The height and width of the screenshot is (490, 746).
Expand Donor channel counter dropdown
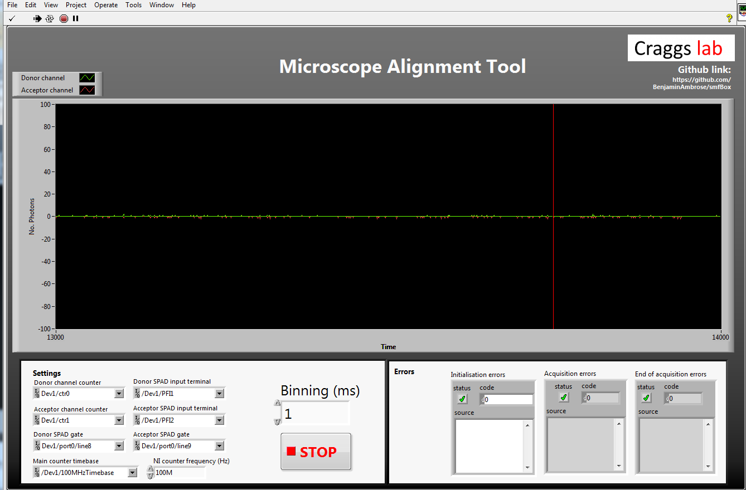pyautogui.click(x=119, y=394)
